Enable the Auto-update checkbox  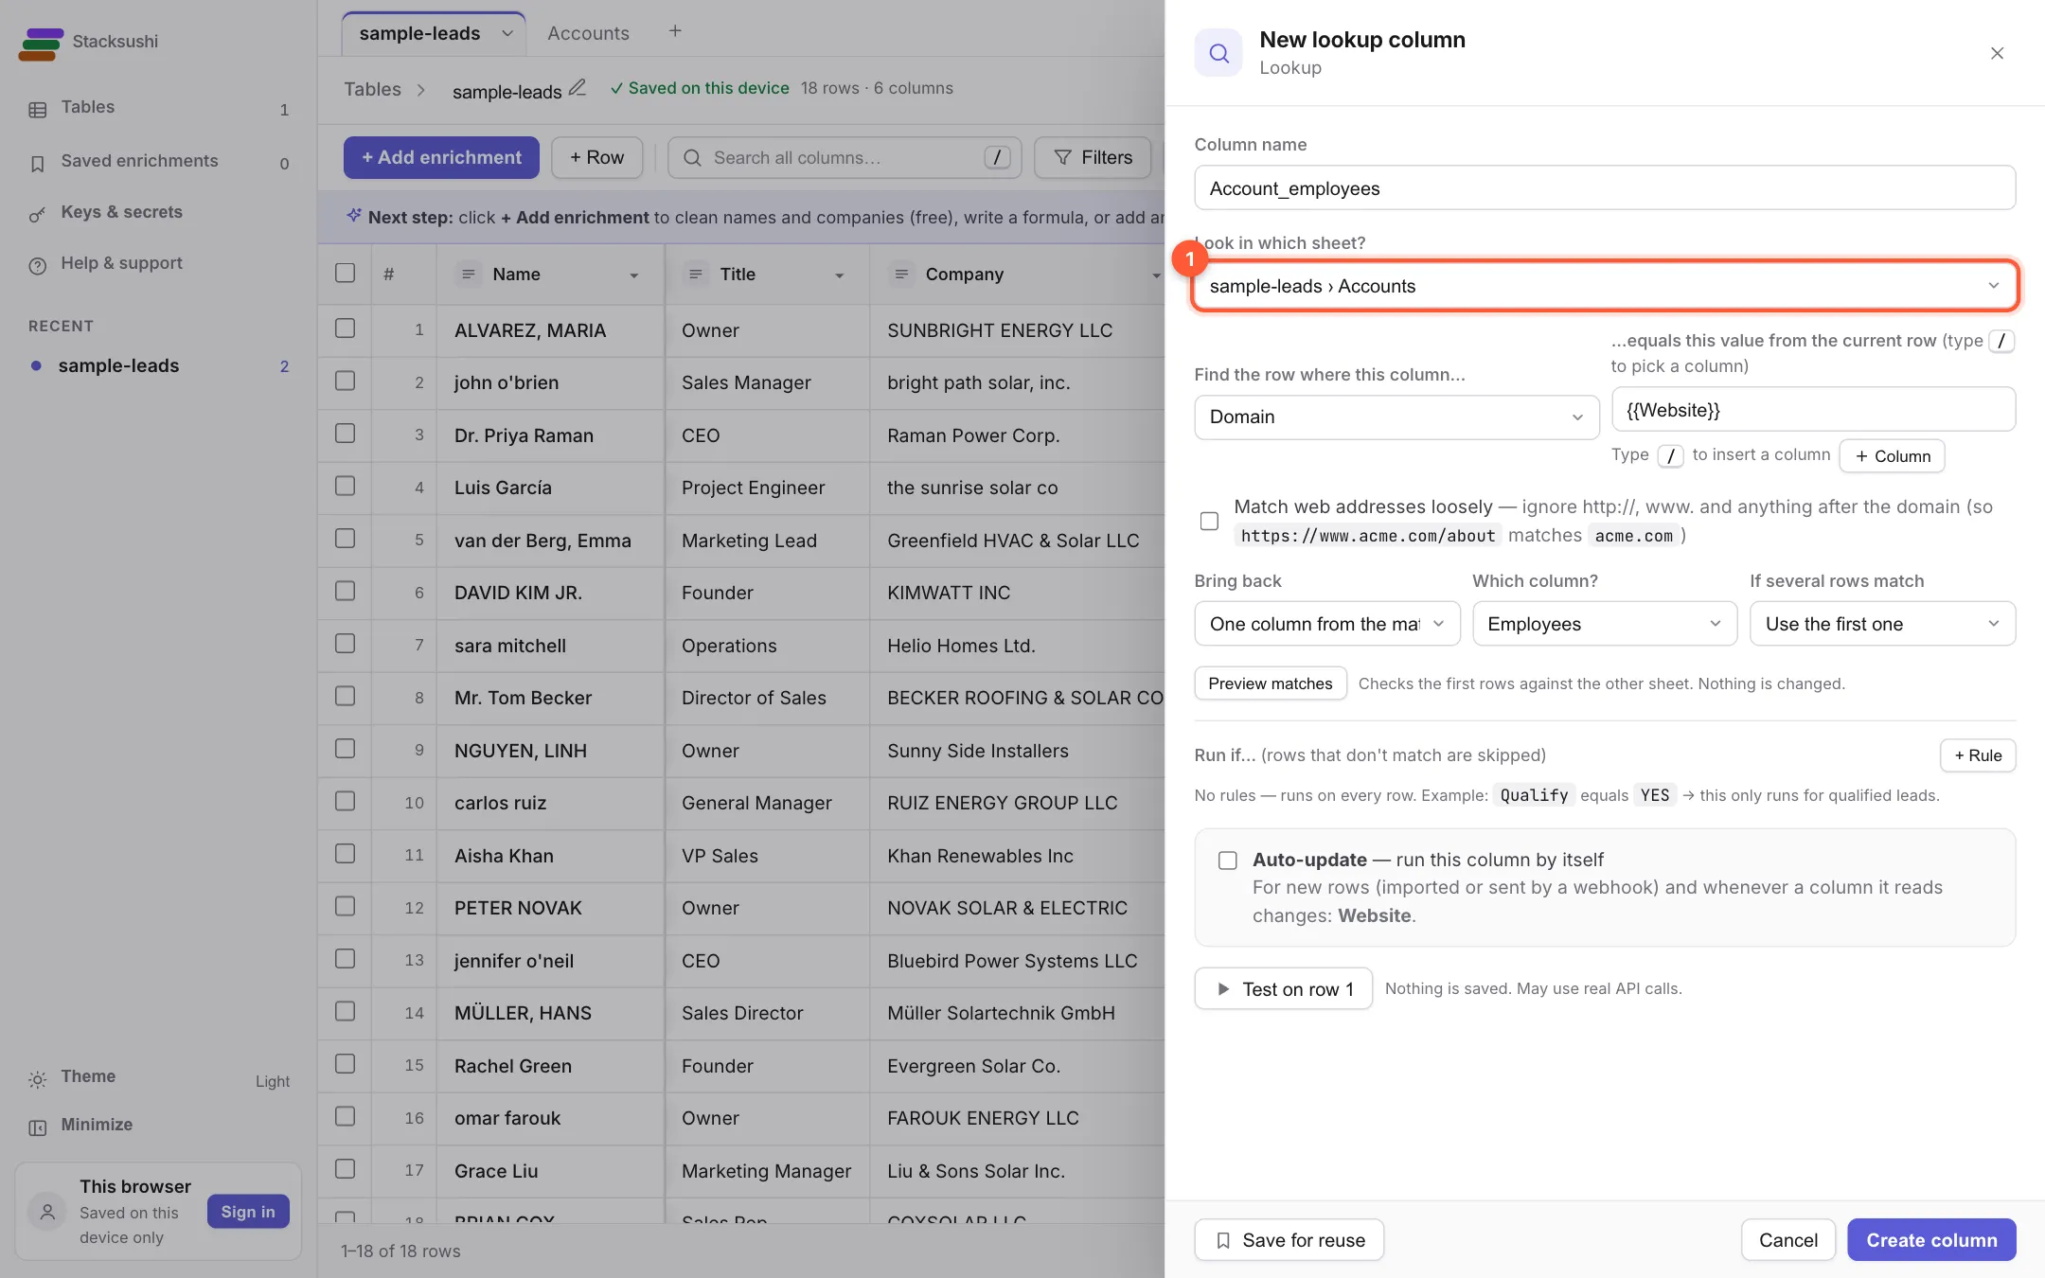tap(1228, 861)
